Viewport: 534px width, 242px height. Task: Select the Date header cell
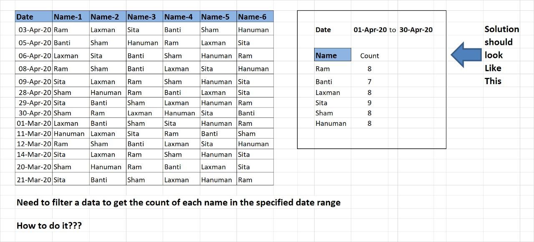34,17
